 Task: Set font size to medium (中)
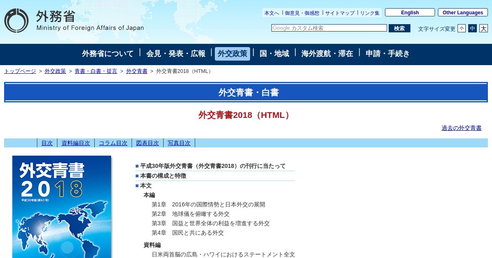click(472, 28)
